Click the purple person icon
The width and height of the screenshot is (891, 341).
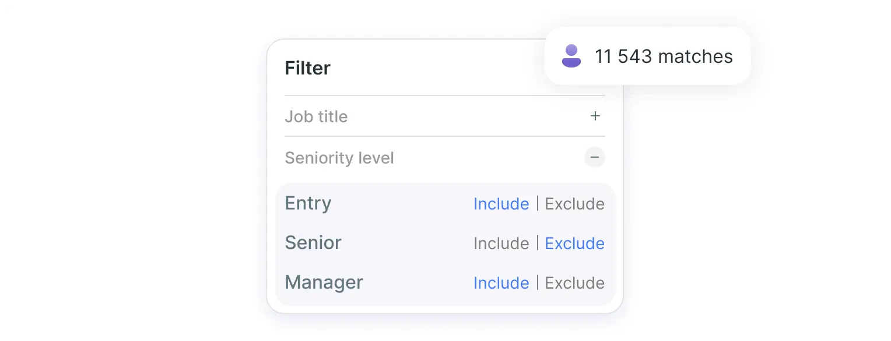(x=571, y=56)
